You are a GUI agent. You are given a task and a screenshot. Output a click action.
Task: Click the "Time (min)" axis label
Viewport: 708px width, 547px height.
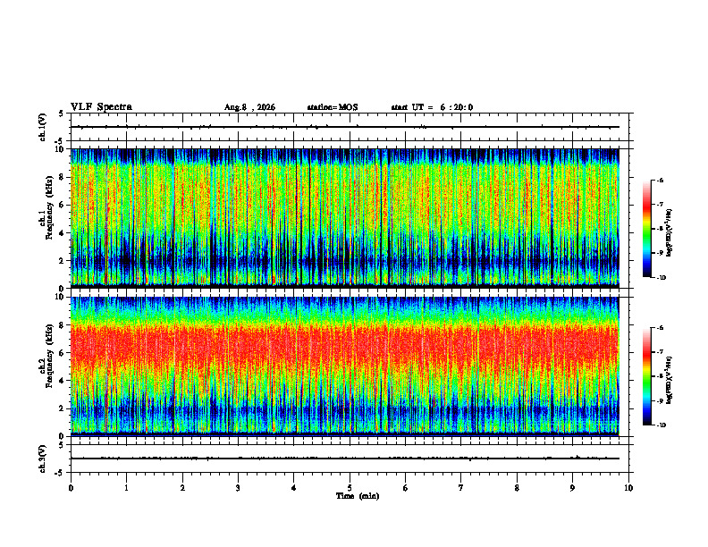pos(358,496)
